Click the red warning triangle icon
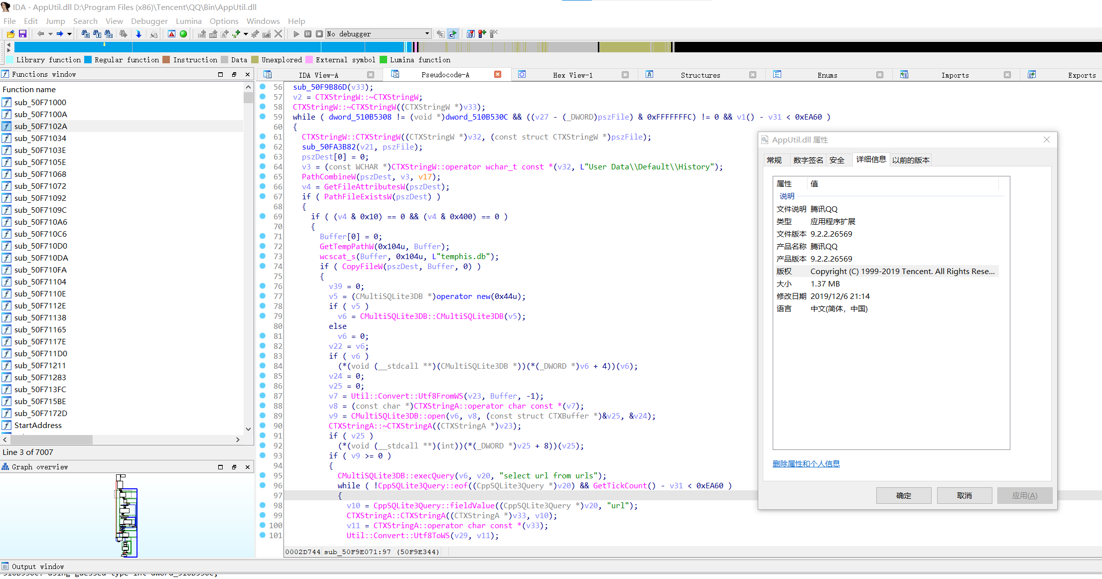This screenshot has width=1102, height=579. click(x=171, y=34)
